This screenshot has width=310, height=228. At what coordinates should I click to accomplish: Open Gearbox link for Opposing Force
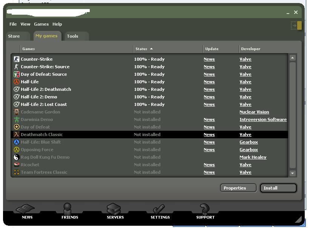tap(249, 150)
